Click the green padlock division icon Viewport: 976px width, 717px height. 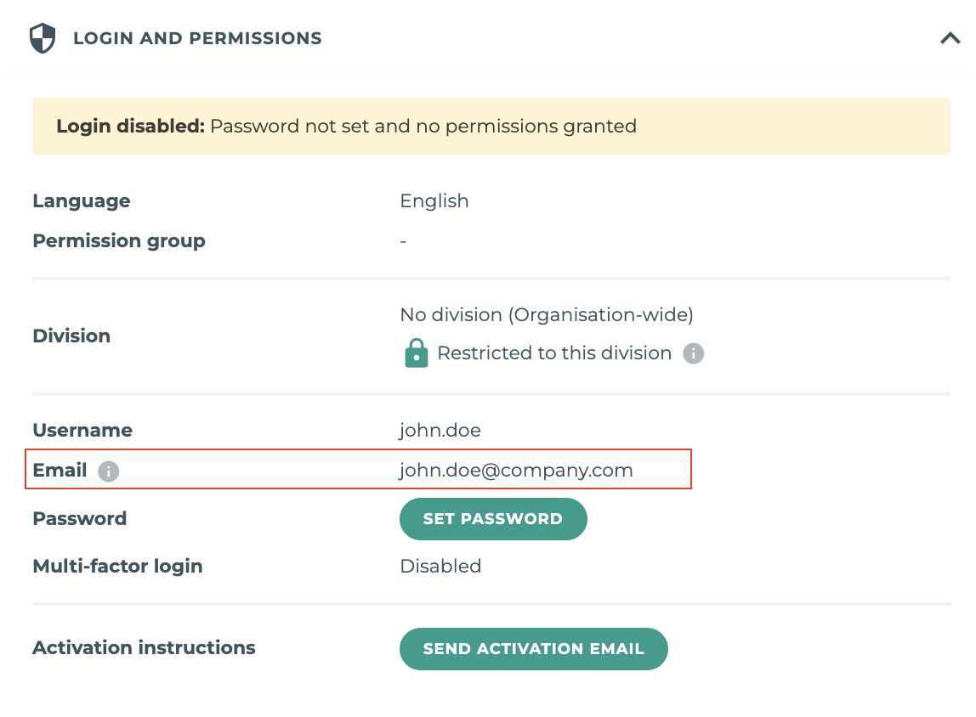tap(415, 353)
